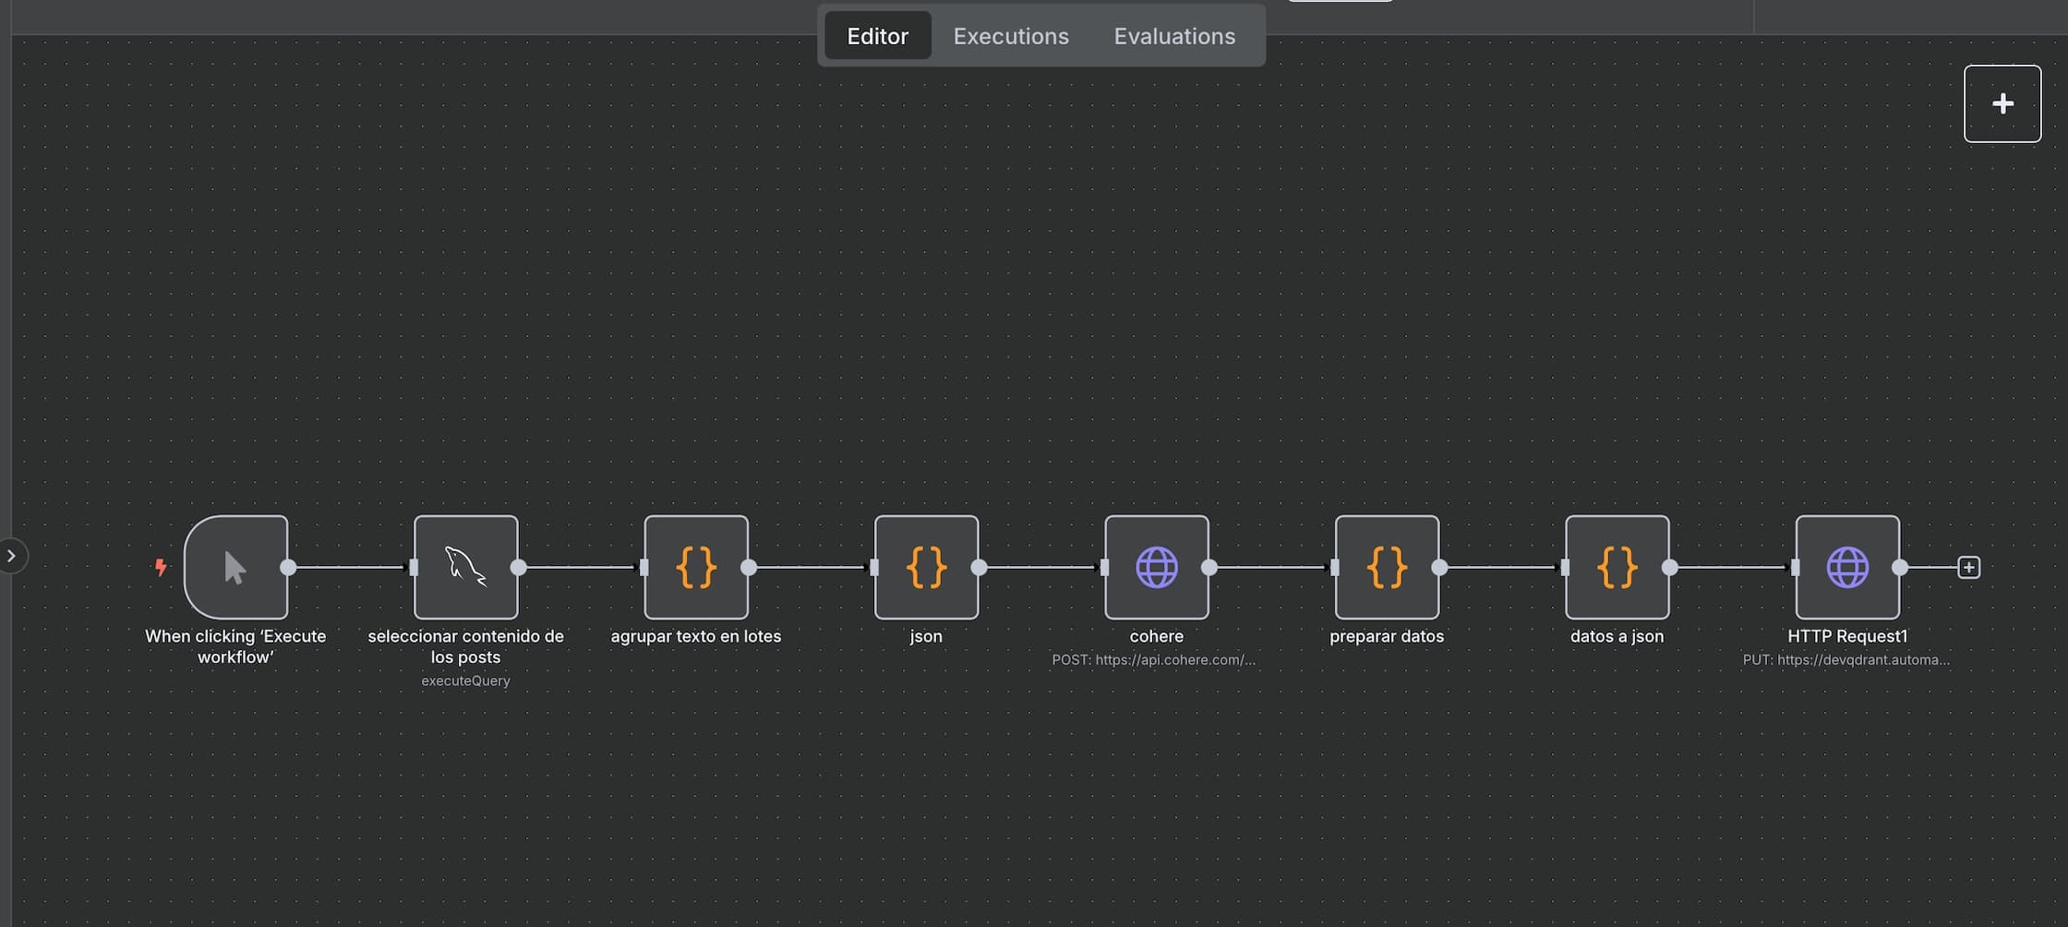Click the cohere node output connector

(1208, 567)
